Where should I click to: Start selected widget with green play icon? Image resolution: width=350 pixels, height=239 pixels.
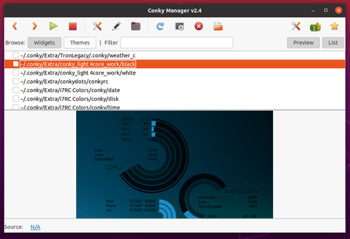point(53,26)
